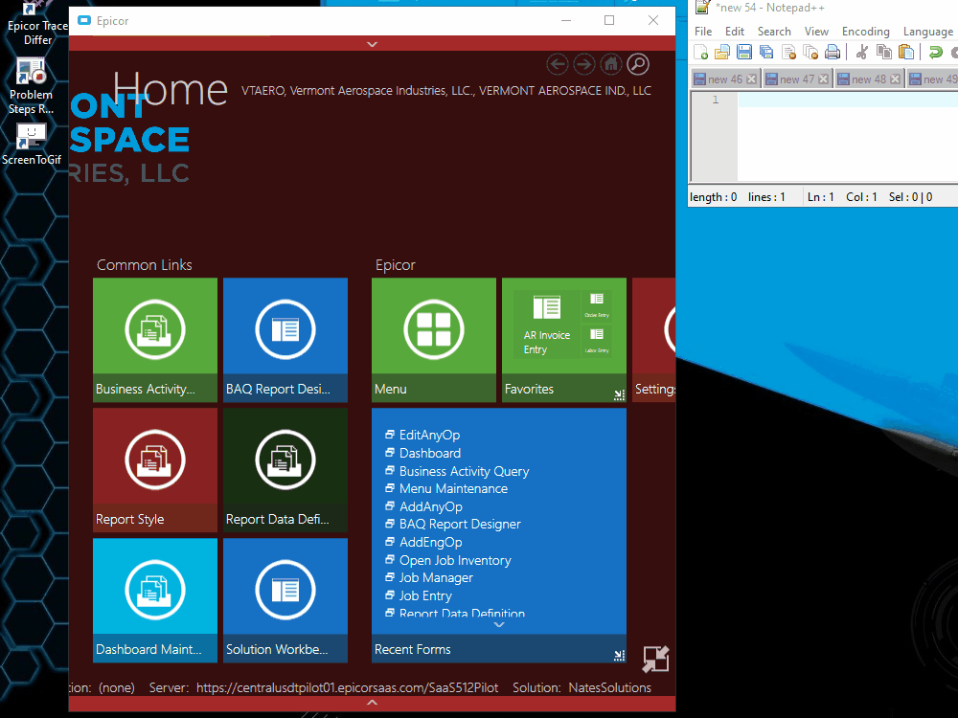Open Notepad++ Search menu
The image size is (958, 718).
[x=774, y=32]
